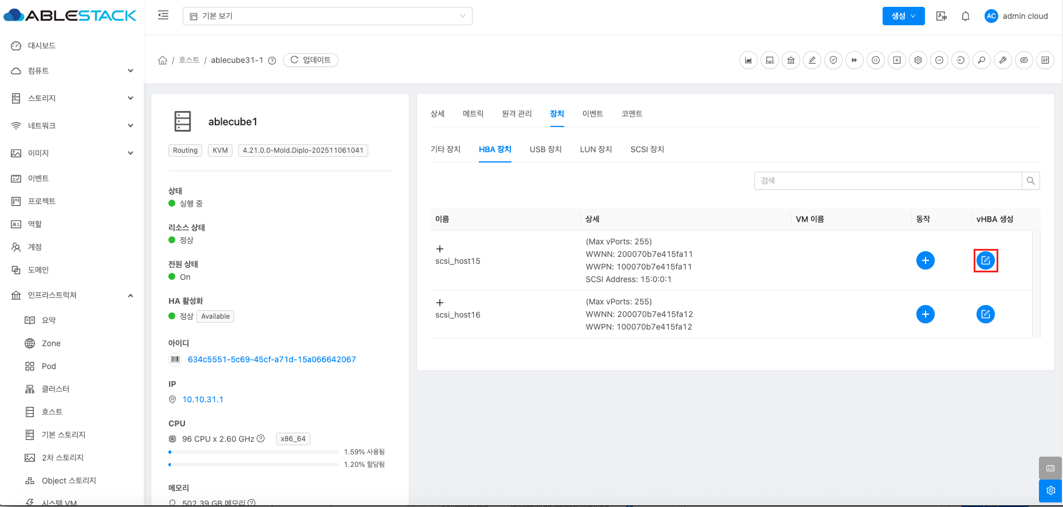Click the key icon in host toolbar
Image resolution: width=1063 pixels, height=507 pixels.
pos(982,60)
